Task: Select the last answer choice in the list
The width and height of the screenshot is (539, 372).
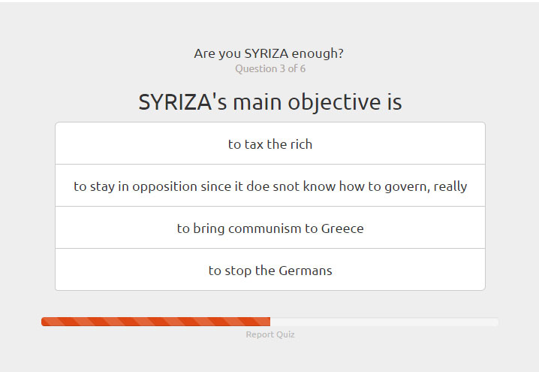Action: (270, 270)
